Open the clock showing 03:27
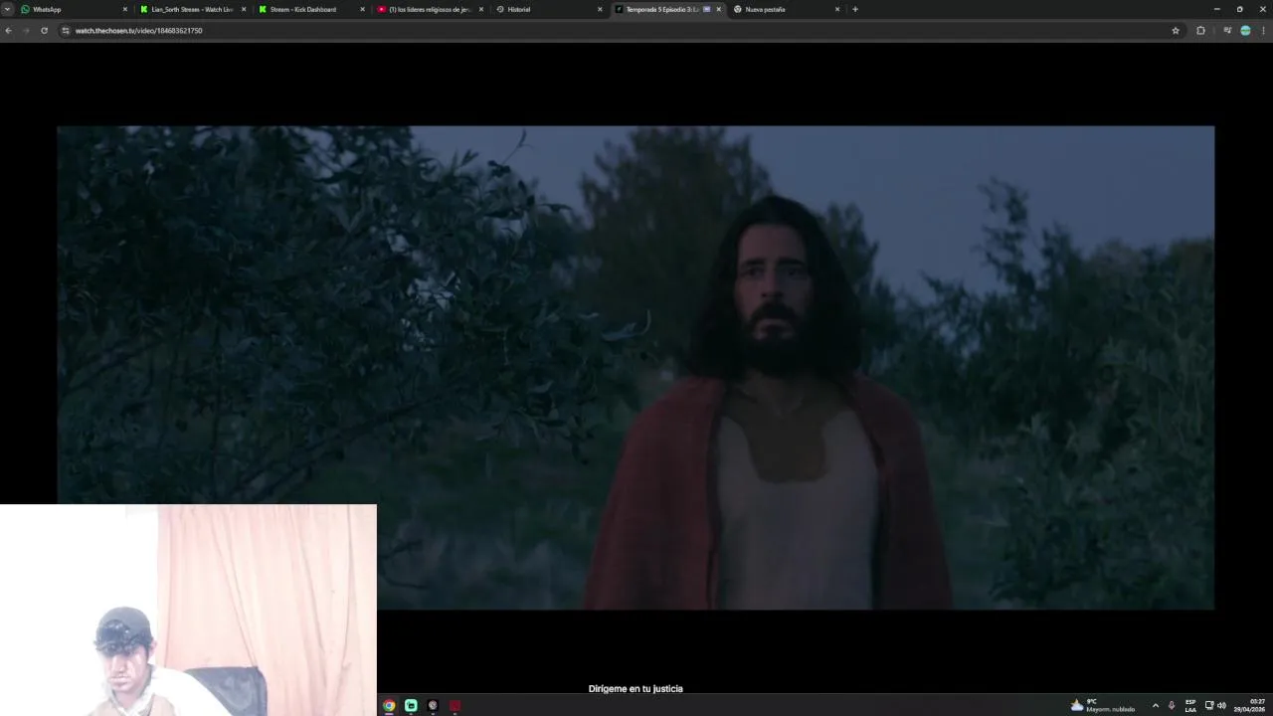The image size is (1273, 716). [x=1251, y=705]
